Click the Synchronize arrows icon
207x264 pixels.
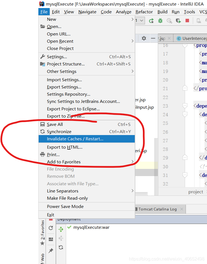pyautogui.click(x=43, y=131)
